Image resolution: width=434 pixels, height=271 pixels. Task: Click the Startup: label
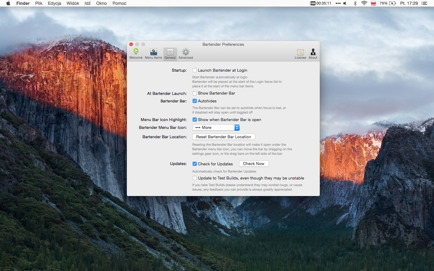pos(179,70)
